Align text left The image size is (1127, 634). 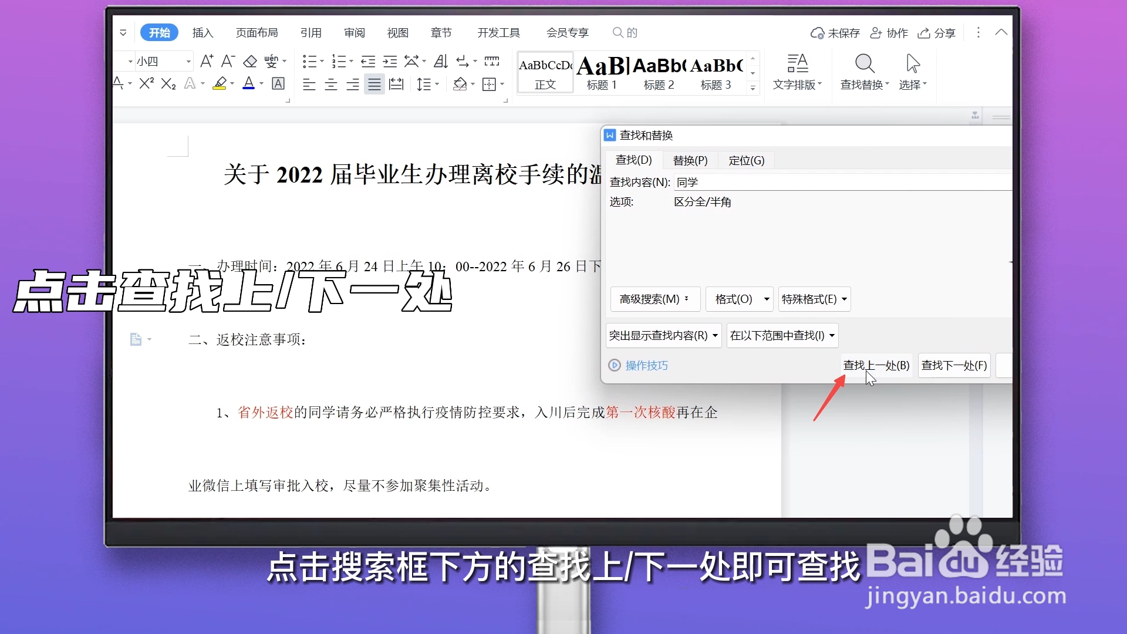click(x=309, y=85)
